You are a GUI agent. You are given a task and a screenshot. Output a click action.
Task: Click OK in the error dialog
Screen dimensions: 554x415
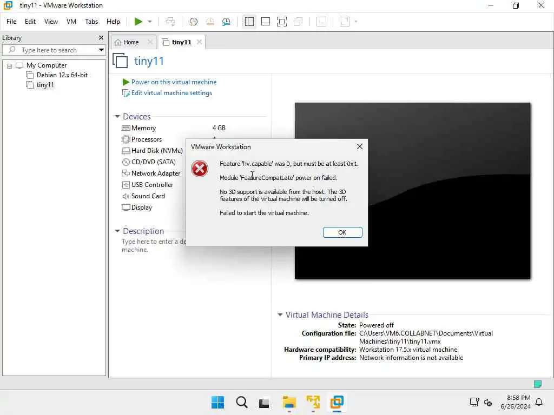(342, 232)
